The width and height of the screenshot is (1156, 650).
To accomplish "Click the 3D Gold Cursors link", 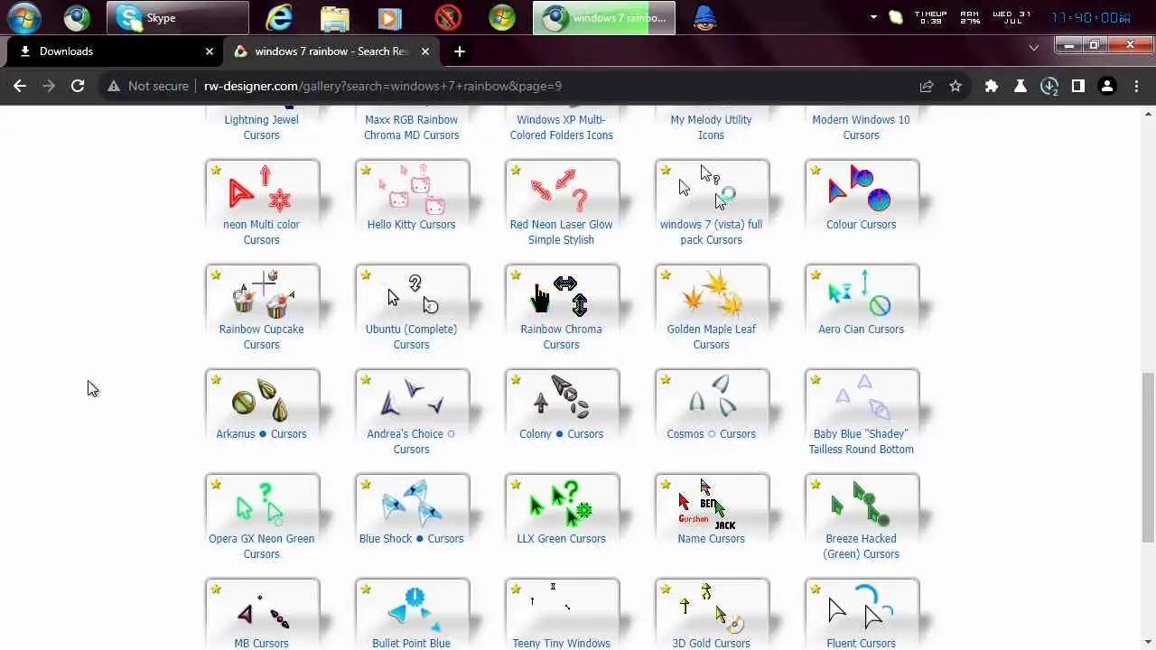I will coord(711,643).
